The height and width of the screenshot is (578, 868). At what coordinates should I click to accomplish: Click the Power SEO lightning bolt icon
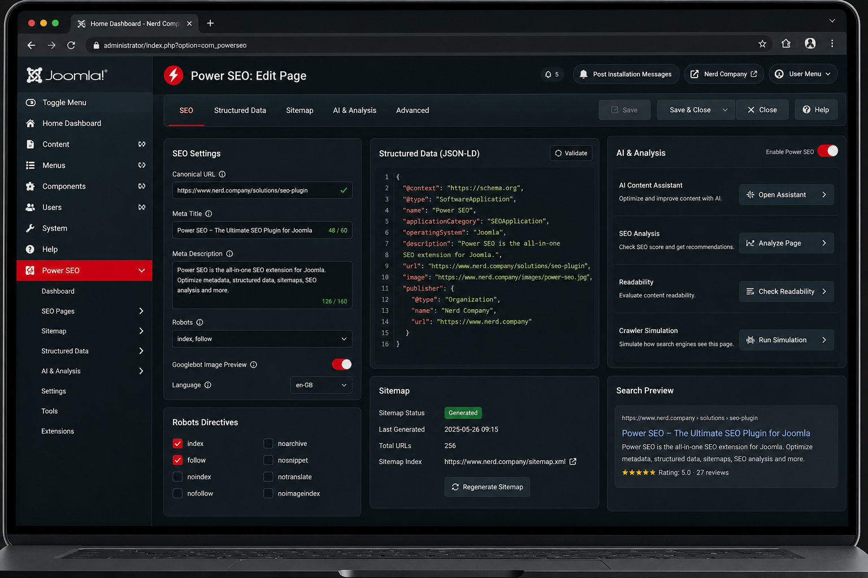[173, 75]
